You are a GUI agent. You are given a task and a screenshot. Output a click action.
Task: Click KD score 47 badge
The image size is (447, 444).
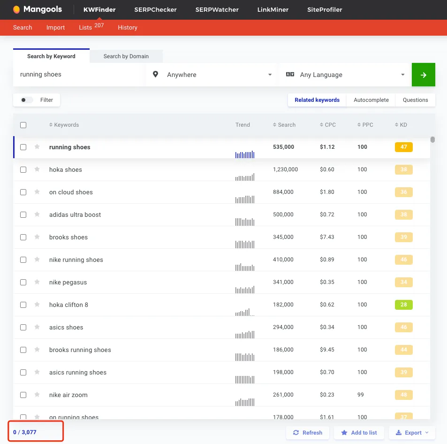tap(404, 147)
